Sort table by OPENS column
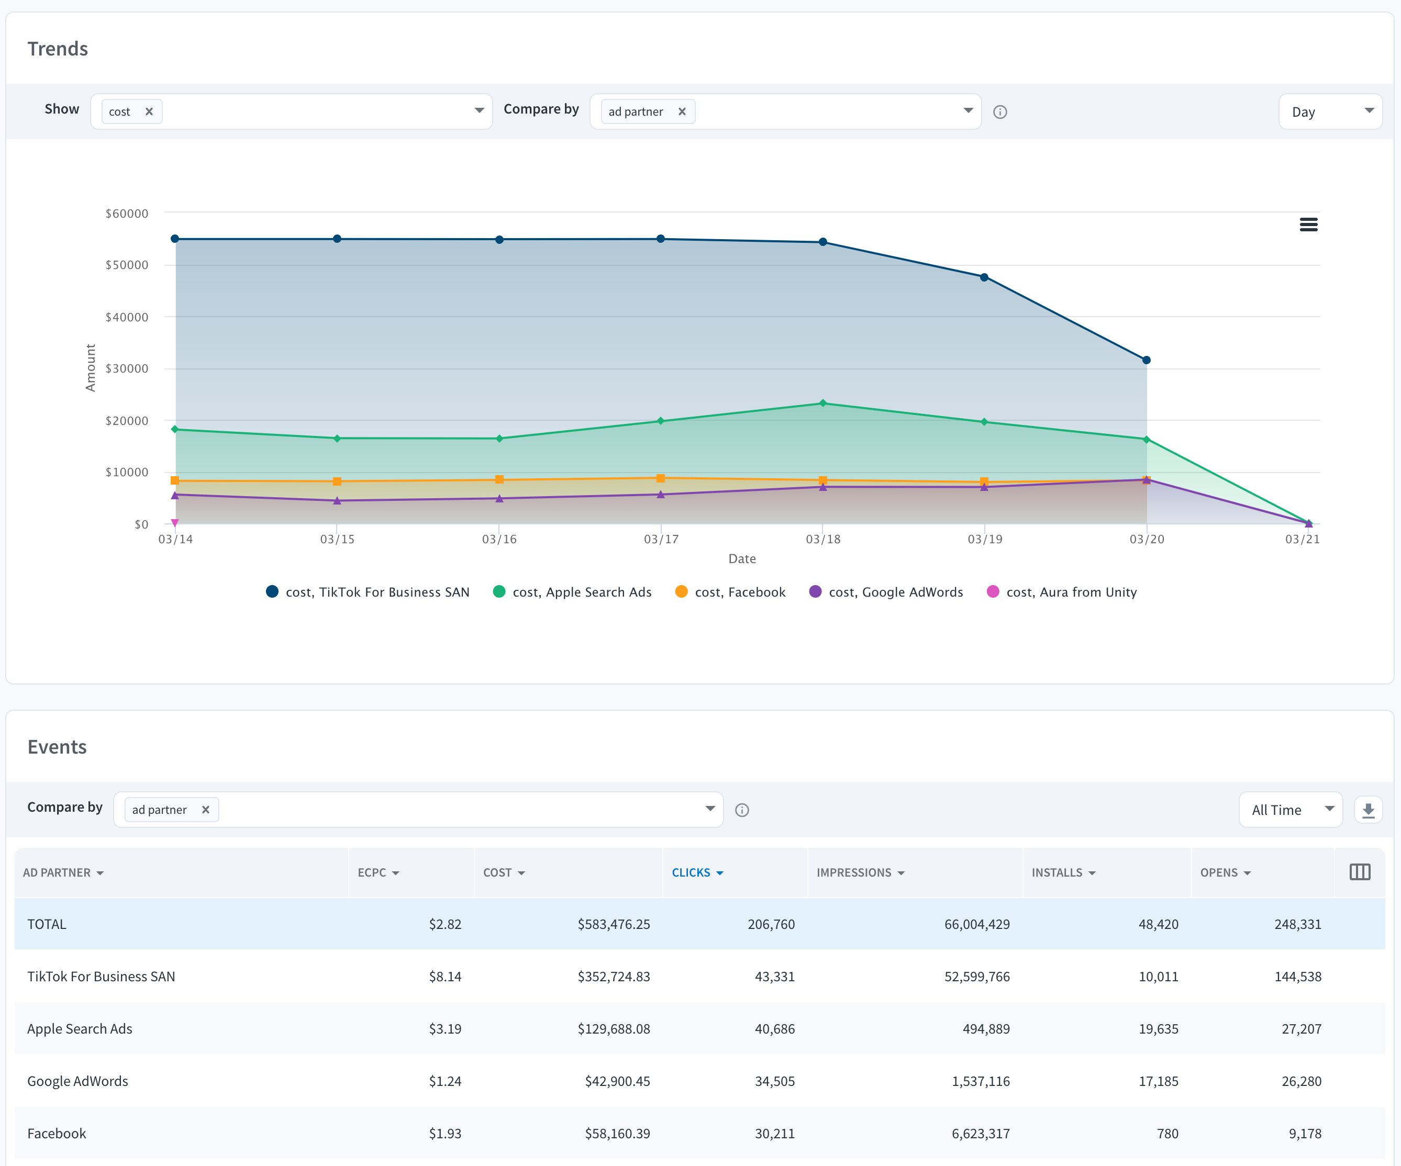Screen dimensions: 1401x1166 coord(1226,872)
